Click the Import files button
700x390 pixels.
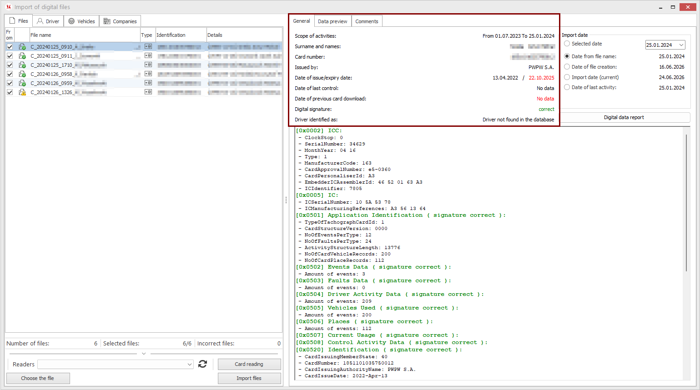tap(249, 378)
